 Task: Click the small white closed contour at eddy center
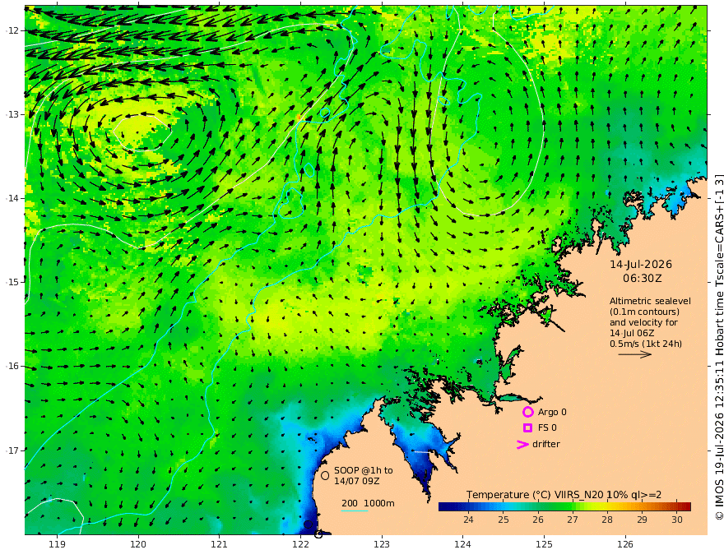click(142, 132)
